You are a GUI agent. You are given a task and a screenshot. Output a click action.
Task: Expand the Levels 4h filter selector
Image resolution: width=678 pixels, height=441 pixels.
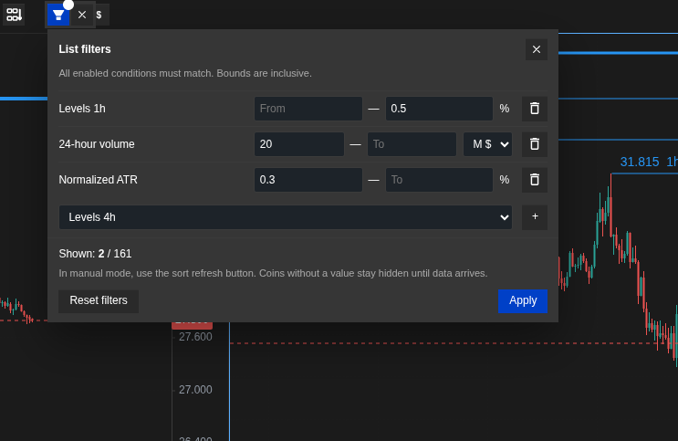[x=286, y=217]
